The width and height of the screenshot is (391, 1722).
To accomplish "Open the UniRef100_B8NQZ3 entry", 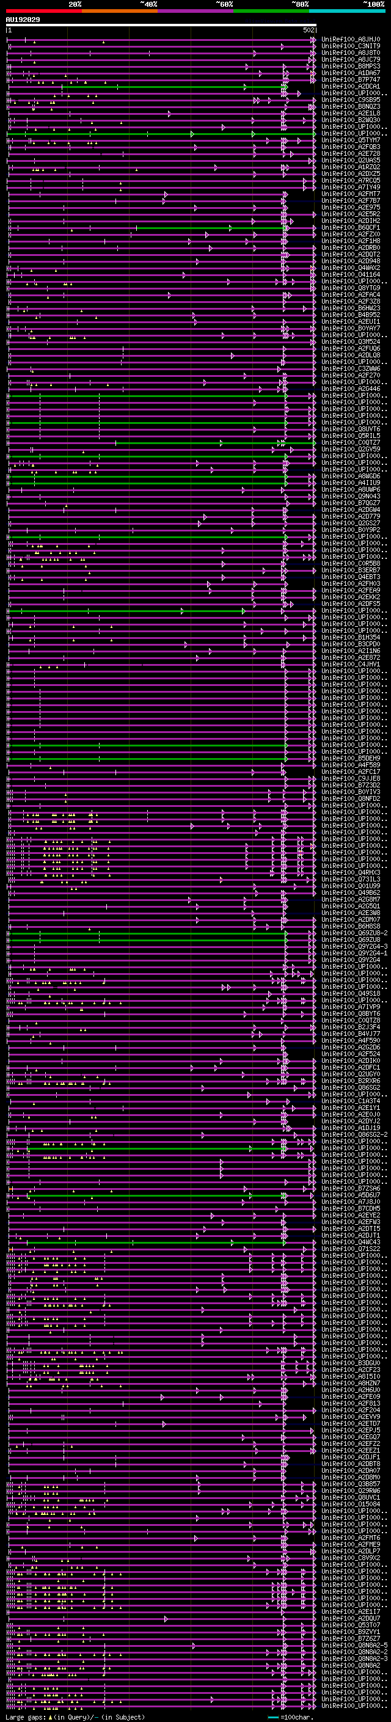I will (351, 106).
